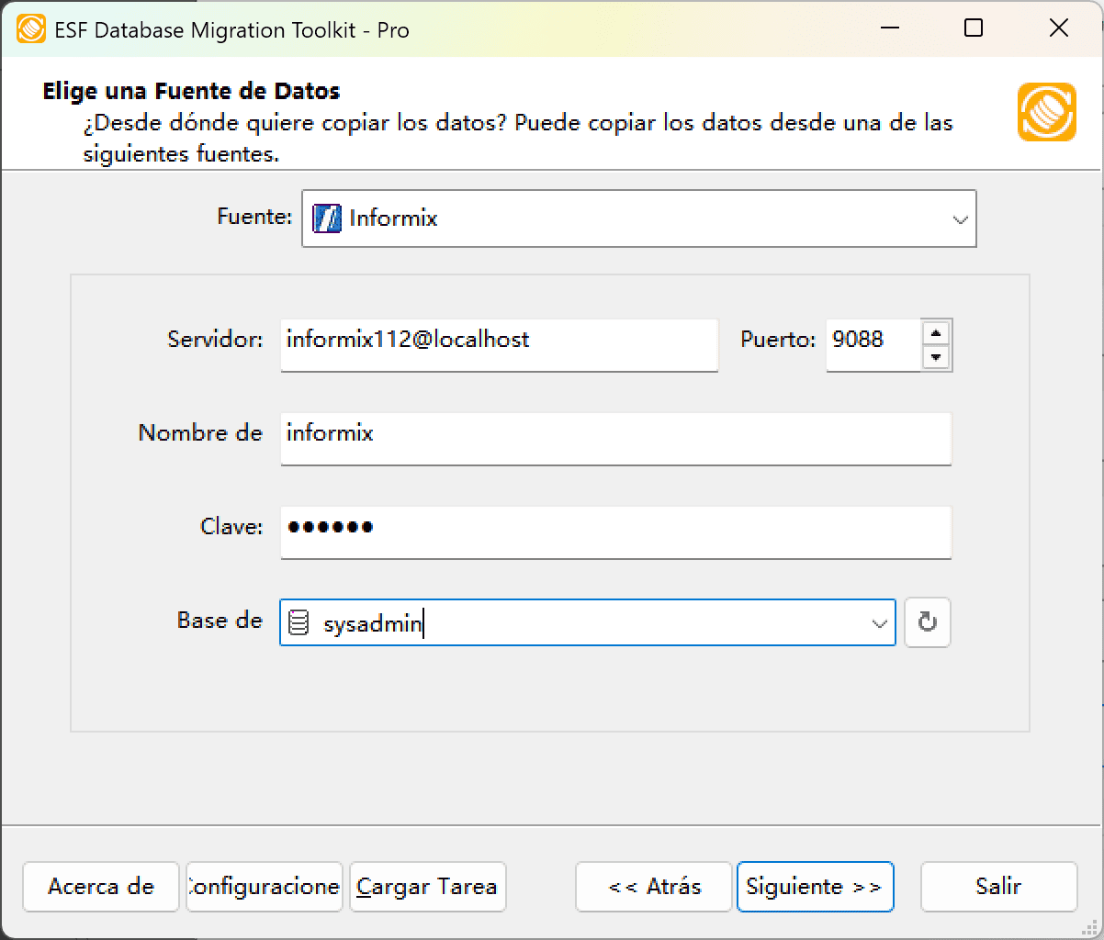The width and height of the screenshot is (1104, 940).
Task: Click the Acerca de button
Action: tap(100, 887)
